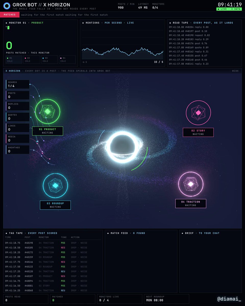
Task: Toggle monitor 04 idle chip
Action: (67, 60)
